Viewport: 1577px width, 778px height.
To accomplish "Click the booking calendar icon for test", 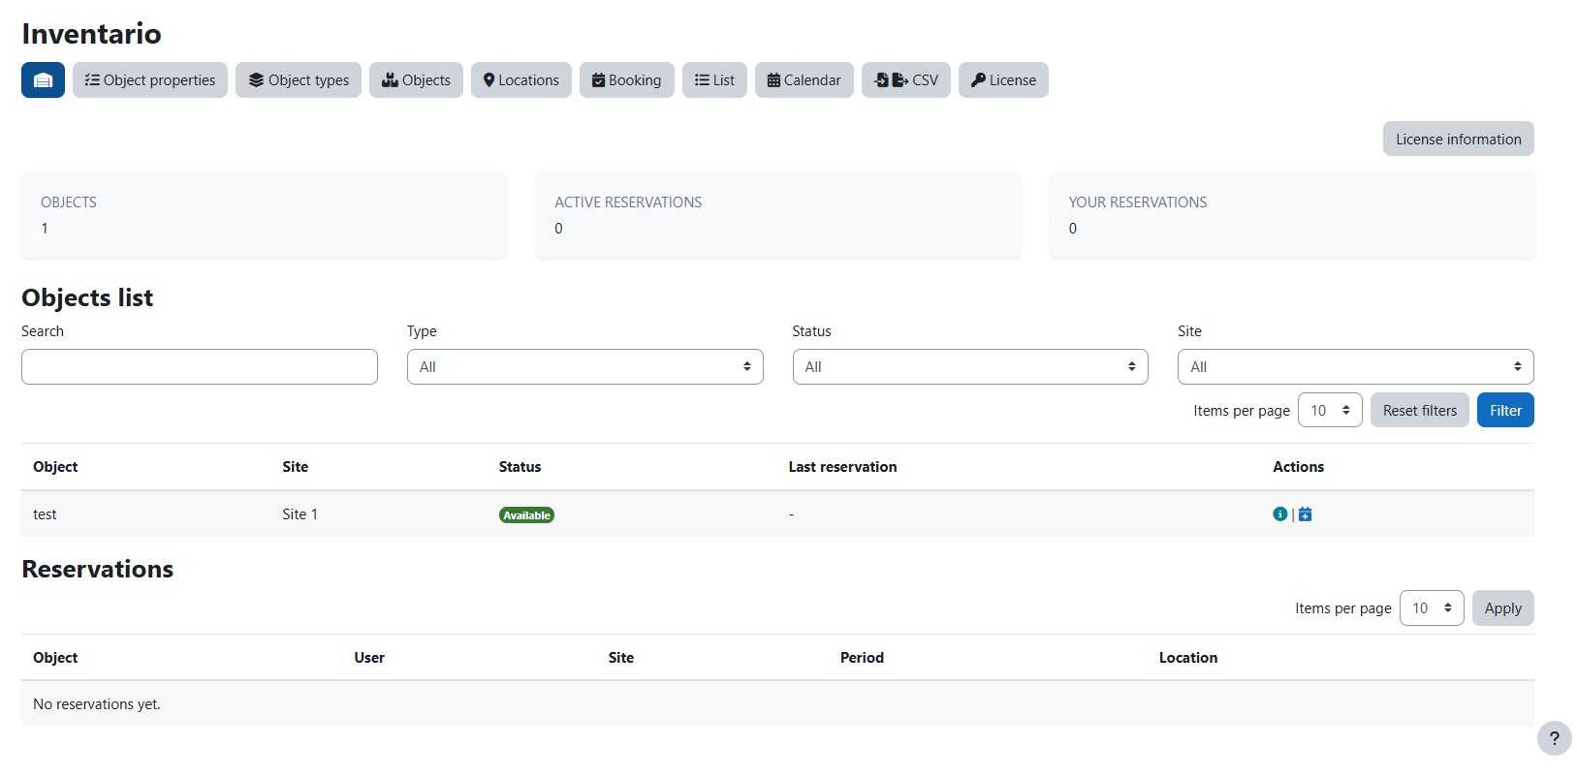I will 1306,514.
